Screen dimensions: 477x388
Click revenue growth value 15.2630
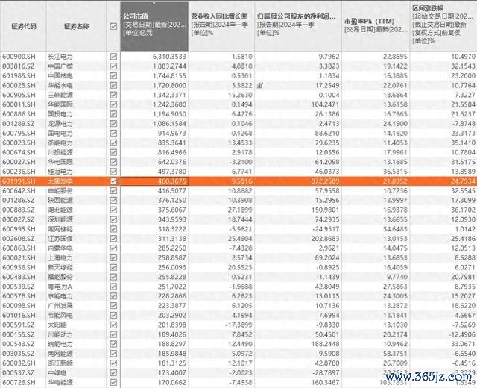pos(240,95)
